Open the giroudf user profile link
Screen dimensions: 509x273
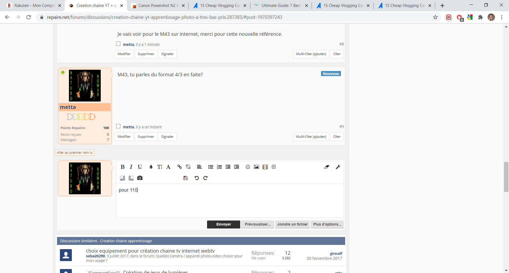click(336, 254)
